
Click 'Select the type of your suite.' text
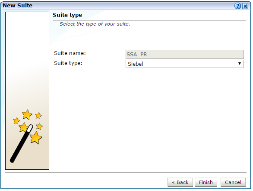(95, 24)
